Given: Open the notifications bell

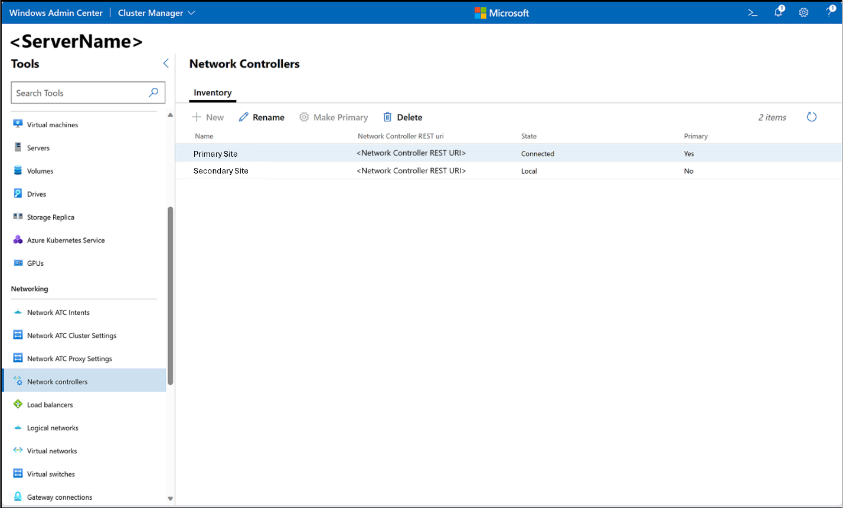Looking at the screenshot, I should [x=779, y=12].
